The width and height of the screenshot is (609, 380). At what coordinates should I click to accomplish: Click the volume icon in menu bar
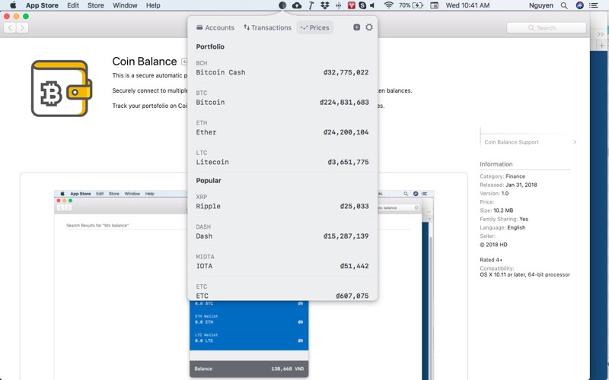coord(372,5)
